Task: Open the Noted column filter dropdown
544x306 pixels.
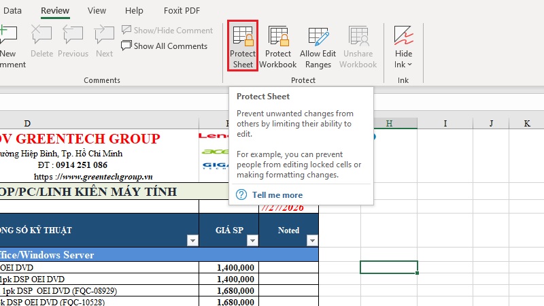Action: [x=312, y=240]
